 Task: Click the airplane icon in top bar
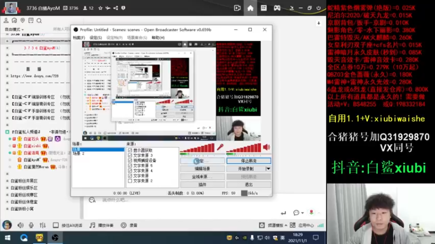click(108, 8)
